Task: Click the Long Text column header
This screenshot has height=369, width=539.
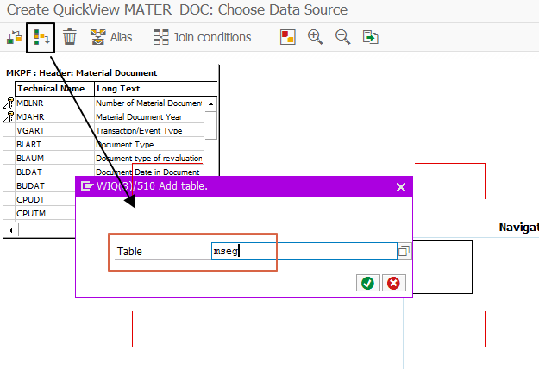Action: [156, 89]
